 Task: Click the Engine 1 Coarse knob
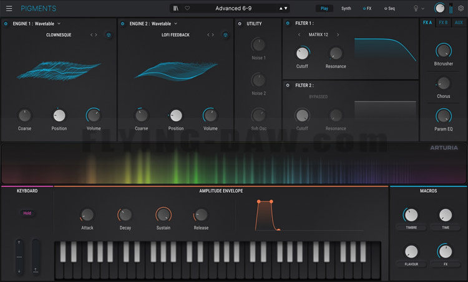[24, 115]
